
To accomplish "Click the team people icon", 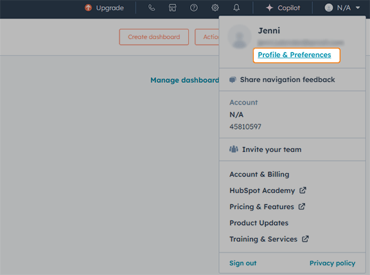I will tap(234, 149).
